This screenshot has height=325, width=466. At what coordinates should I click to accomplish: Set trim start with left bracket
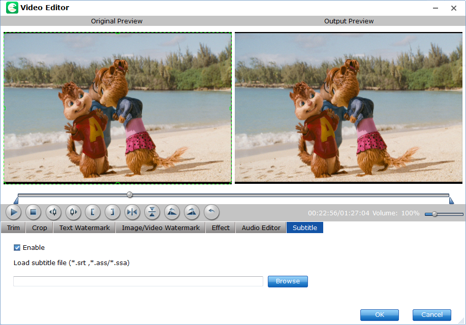[x=93, y=212]
